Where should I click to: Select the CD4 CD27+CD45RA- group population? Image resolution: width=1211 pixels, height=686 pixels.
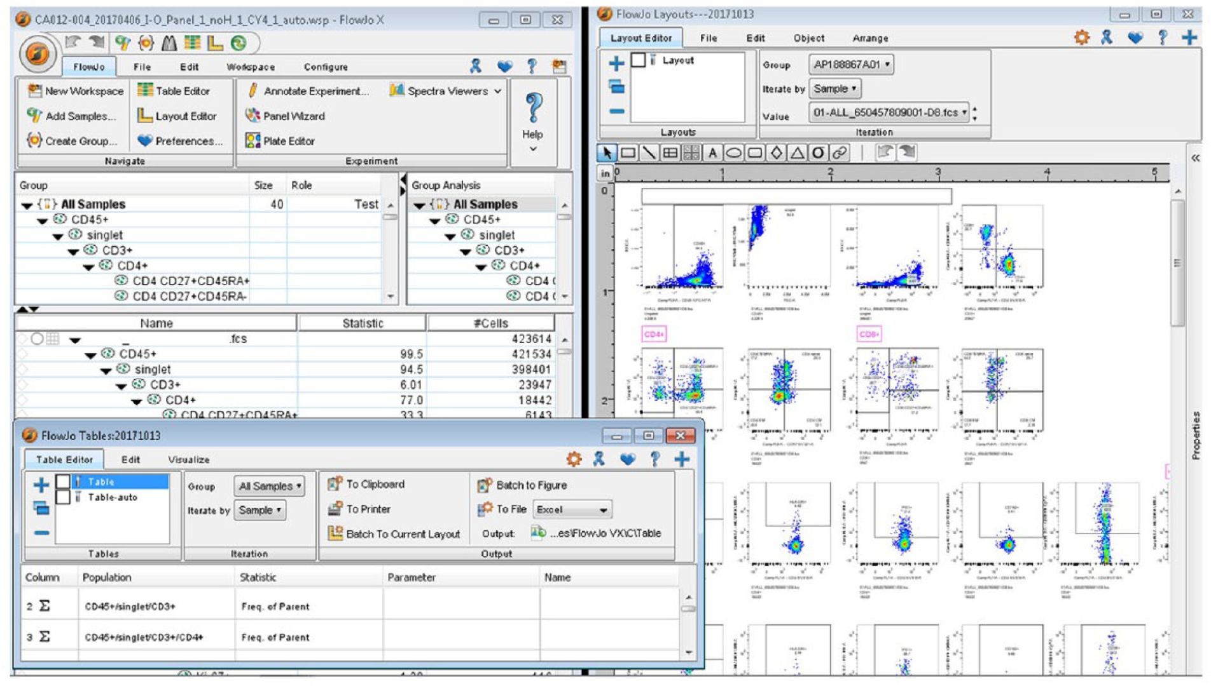tap(181, 296)
